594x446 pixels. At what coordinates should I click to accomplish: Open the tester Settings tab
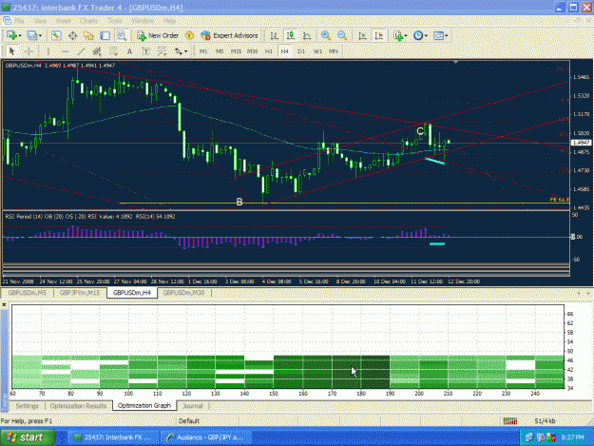click(x=28, y=406)
